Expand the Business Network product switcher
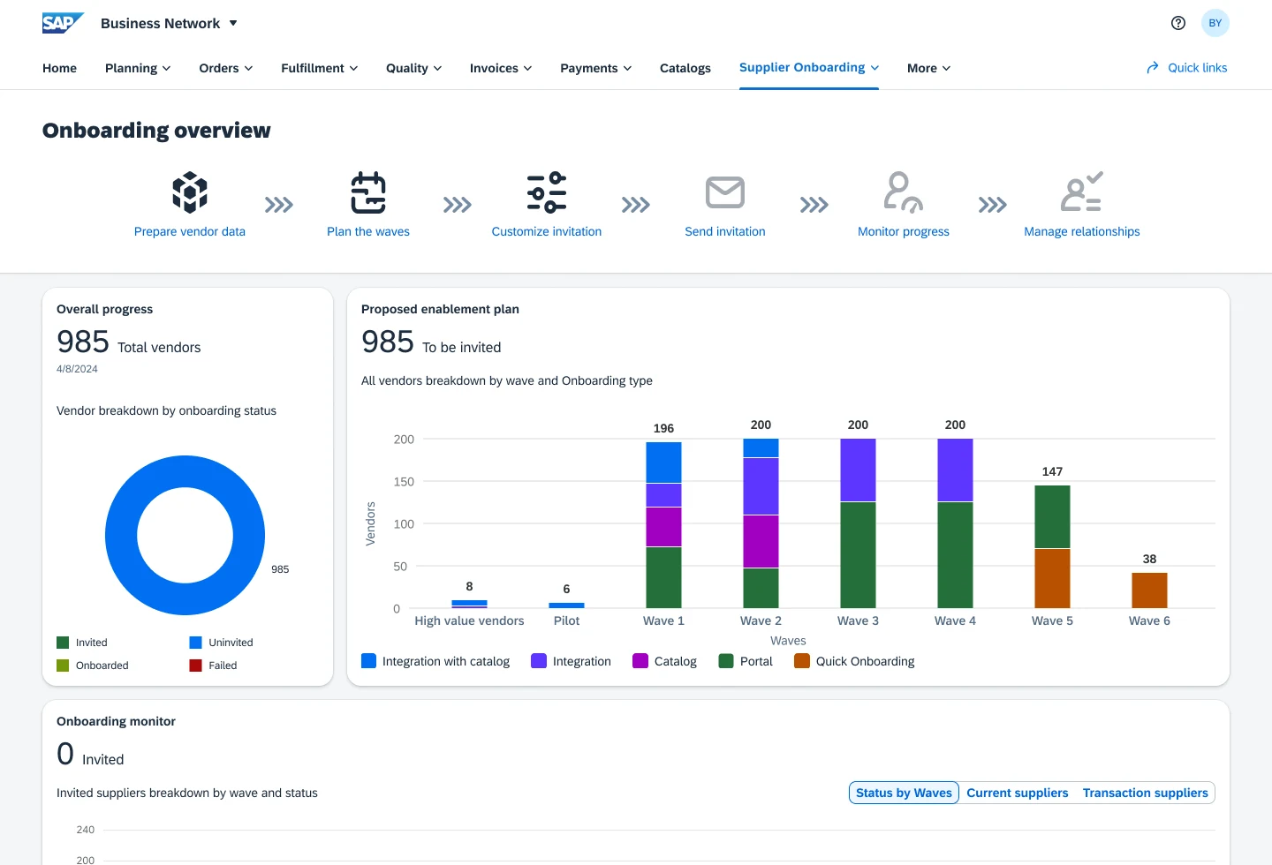The image size is (1272, 865). click(169, 23)
